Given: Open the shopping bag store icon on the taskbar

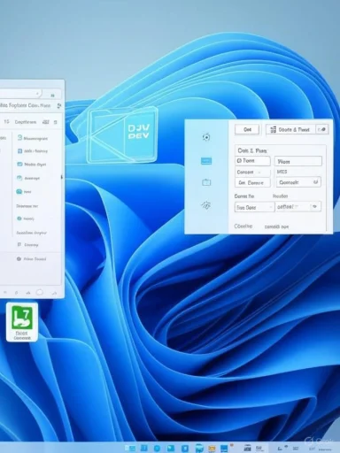Looking at the screenshot, I should tap(199, 449).
